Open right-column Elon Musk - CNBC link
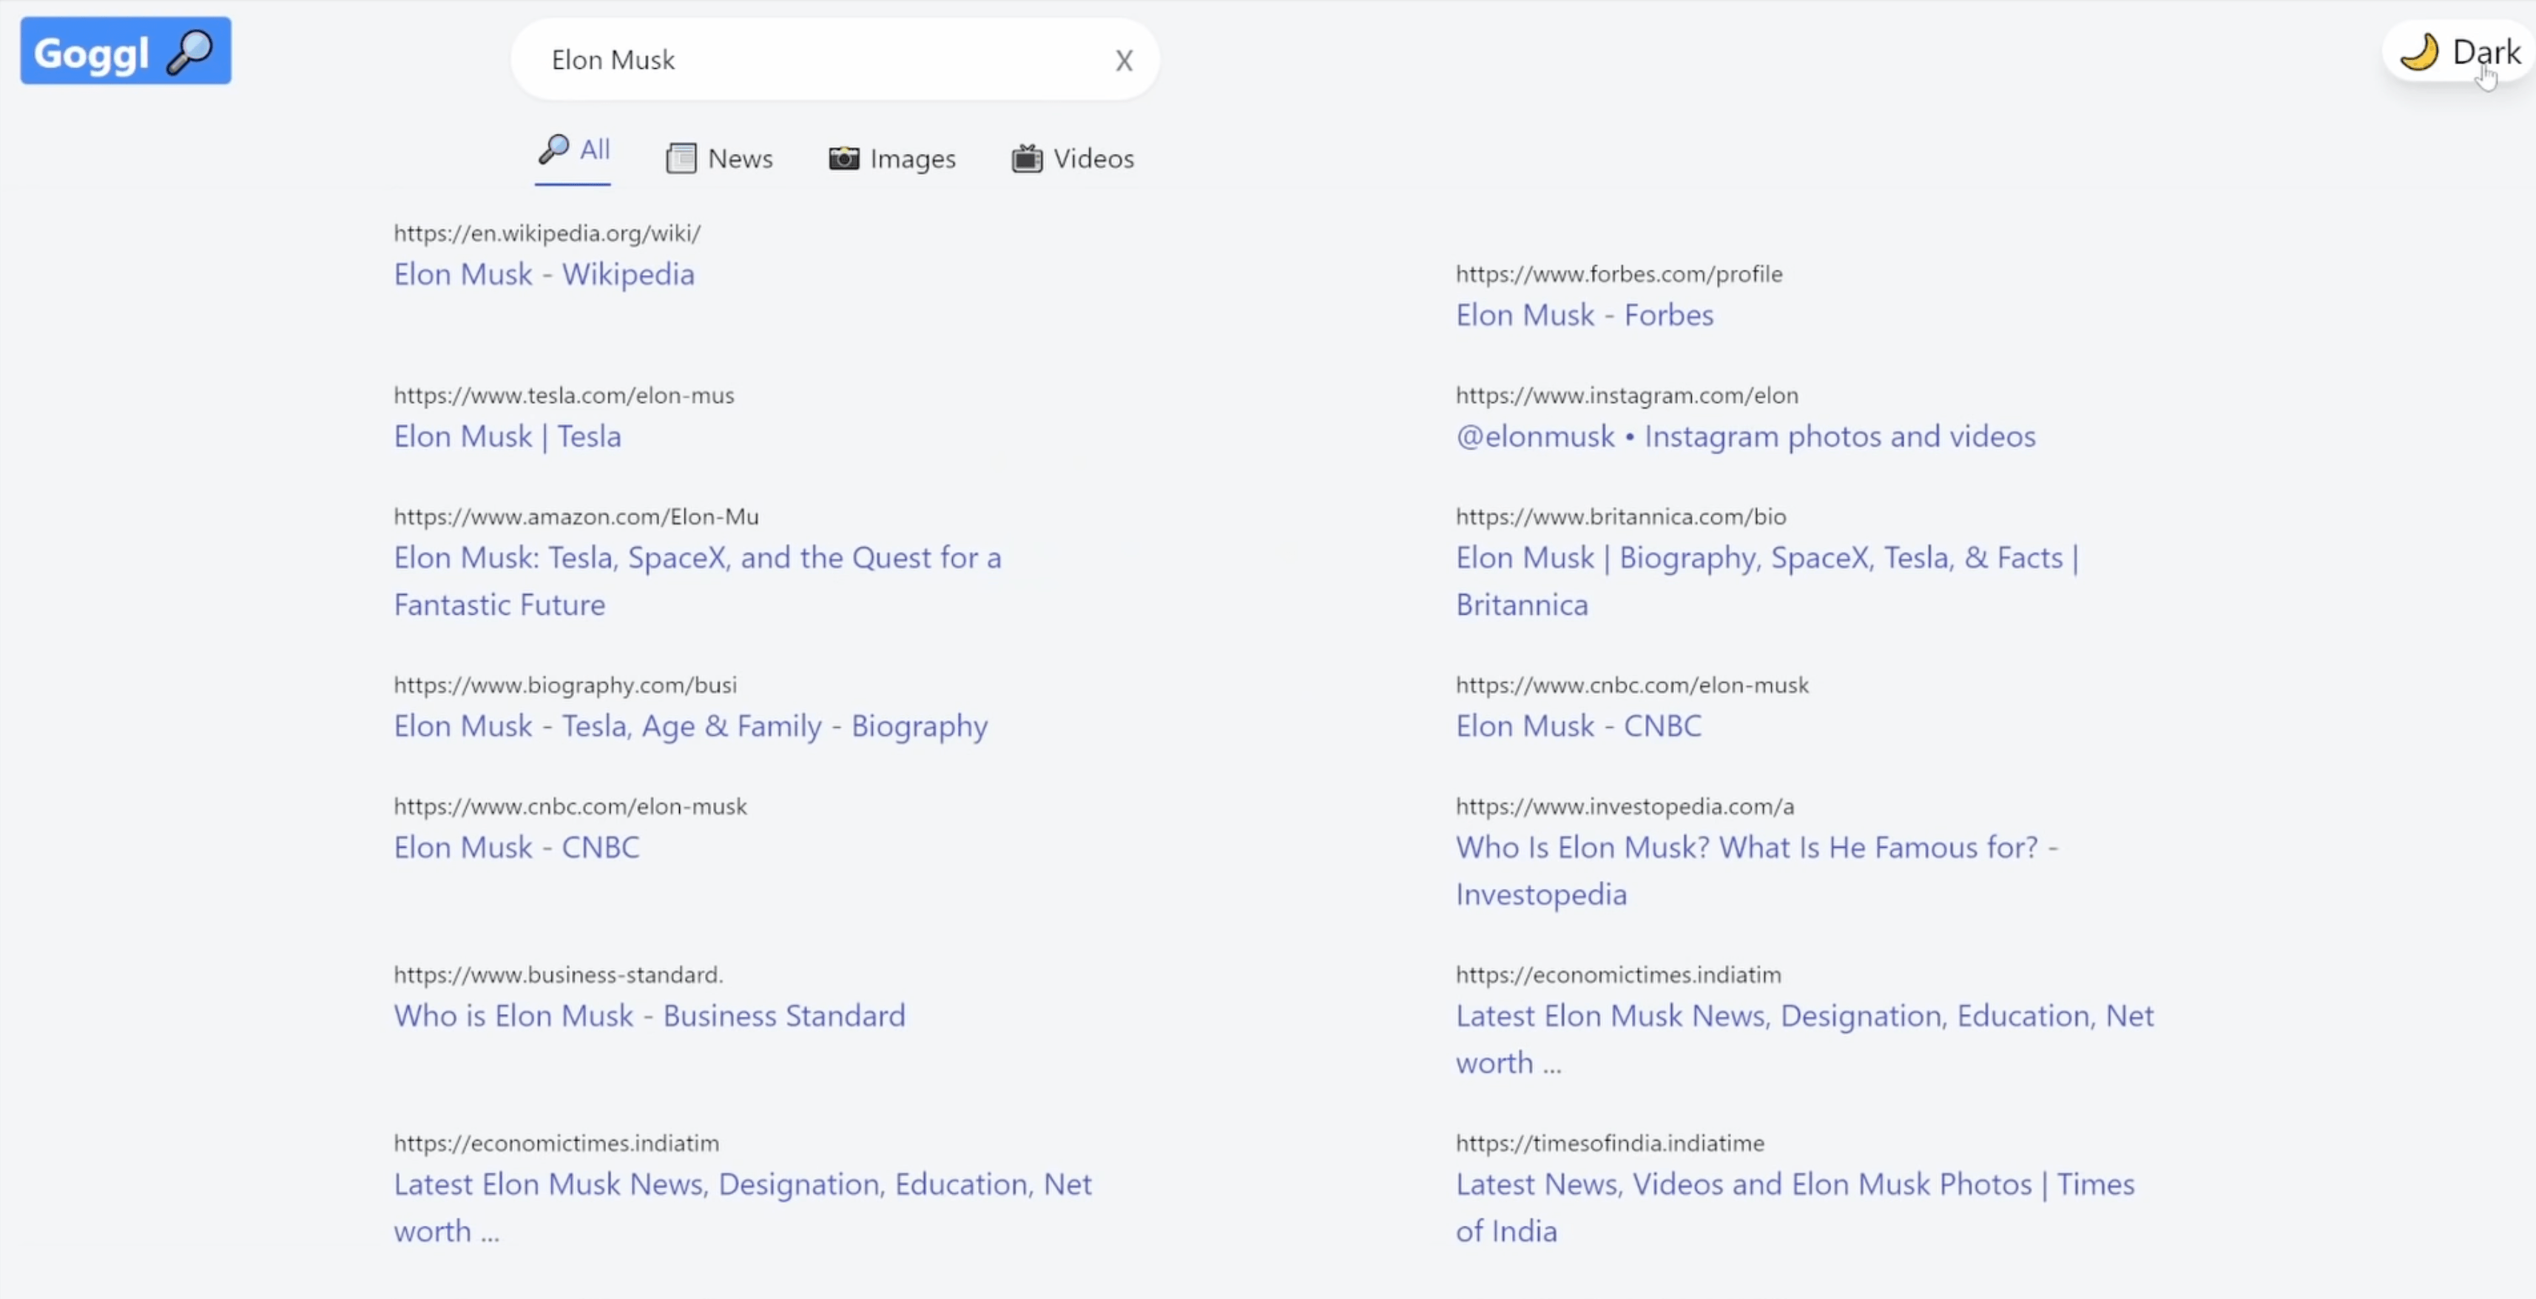The width and height of the screenshot is (2536, 1299). point(1578,726)
